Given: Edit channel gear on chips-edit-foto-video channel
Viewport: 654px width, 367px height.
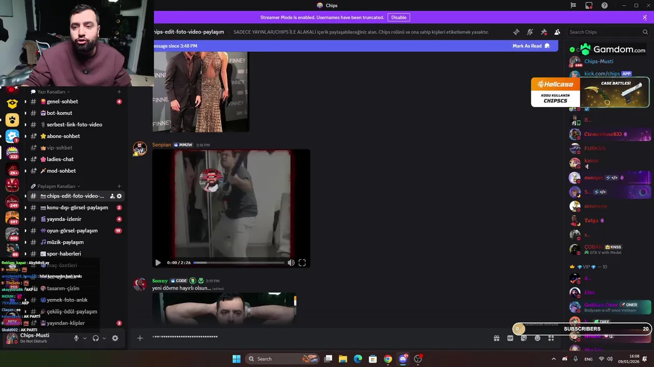Looking at the screenshot, I should [x=120, y=196].
